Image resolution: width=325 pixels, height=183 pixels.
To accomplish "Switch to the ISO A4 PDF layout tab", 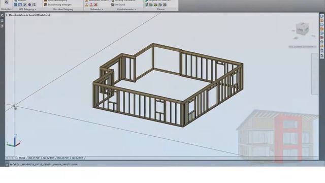I will 77,158.
